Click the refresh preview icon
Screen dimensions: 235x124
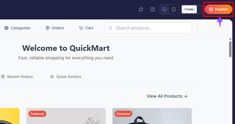pos(141,9)
